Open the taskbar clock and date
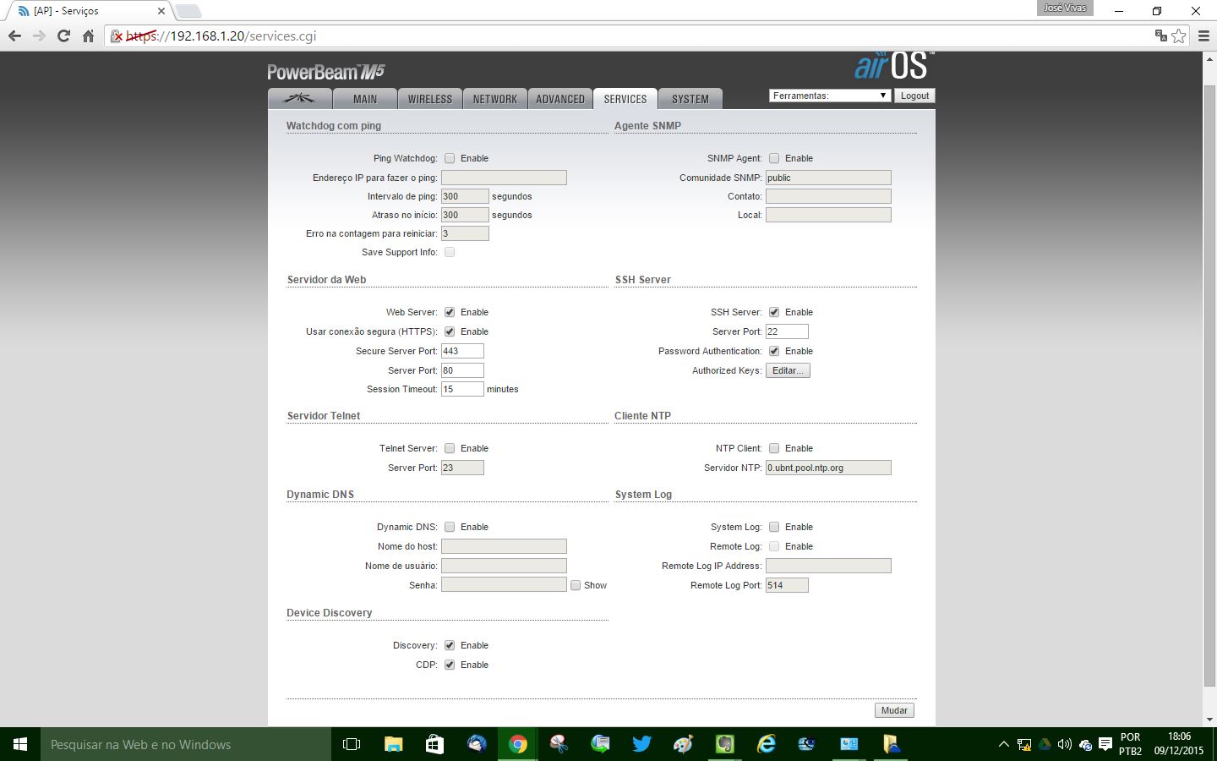This screenshot has width=1217, height=761. pos(1179,744)
